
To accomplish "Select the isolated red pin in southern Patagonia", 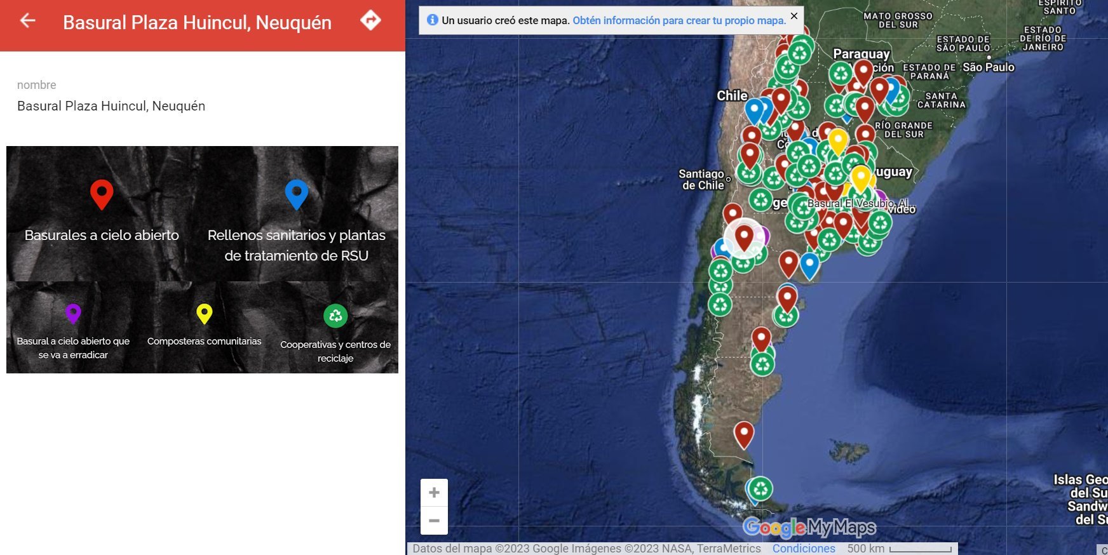I will (744, 434).
